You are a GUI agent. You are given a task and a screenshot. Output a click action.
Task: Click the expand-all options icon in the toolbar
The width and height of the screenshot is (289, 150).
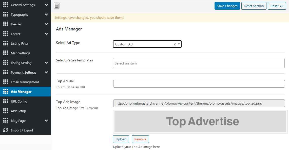(x=57, y=6)
